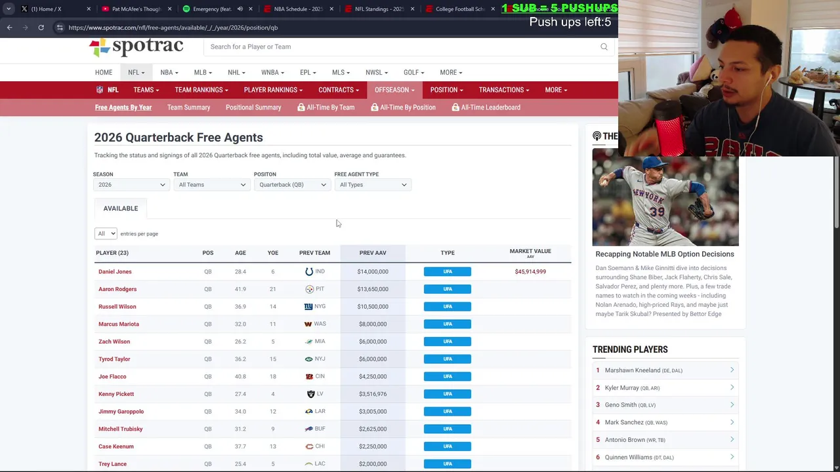Open the TRANSACTIONS menu
The image size is (840, 472).
504,90
